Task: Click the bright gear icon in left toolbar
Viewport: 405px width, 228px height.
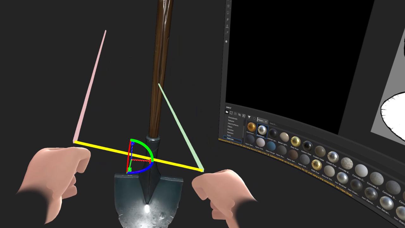Action: (227, 41)
